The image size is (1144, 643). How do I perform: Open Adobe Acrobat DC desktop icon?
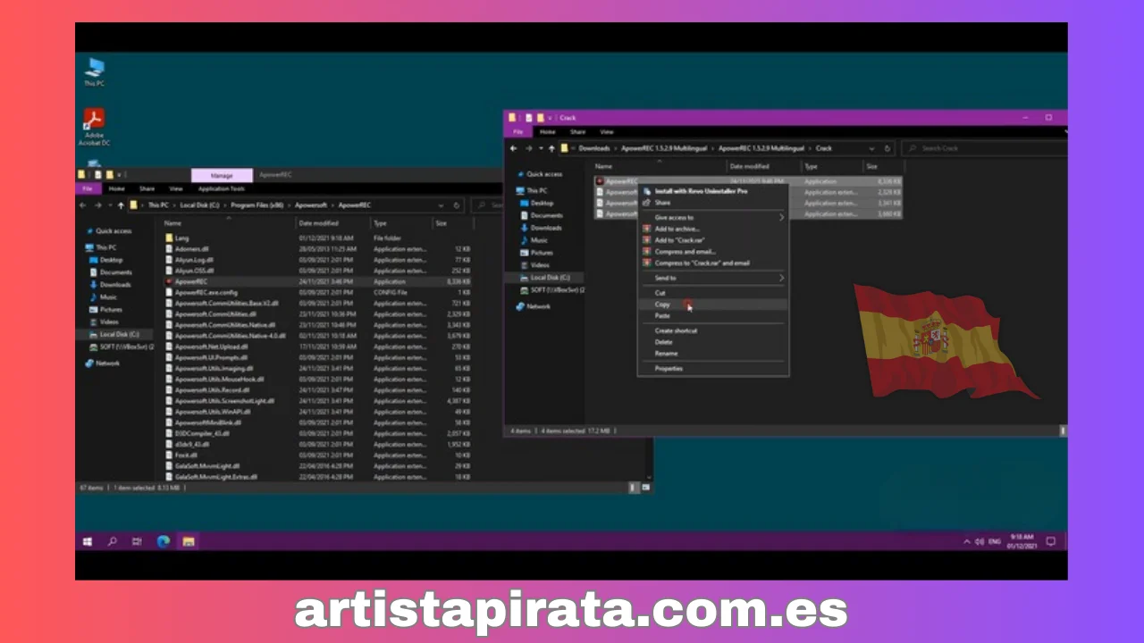tap(94, 126)
